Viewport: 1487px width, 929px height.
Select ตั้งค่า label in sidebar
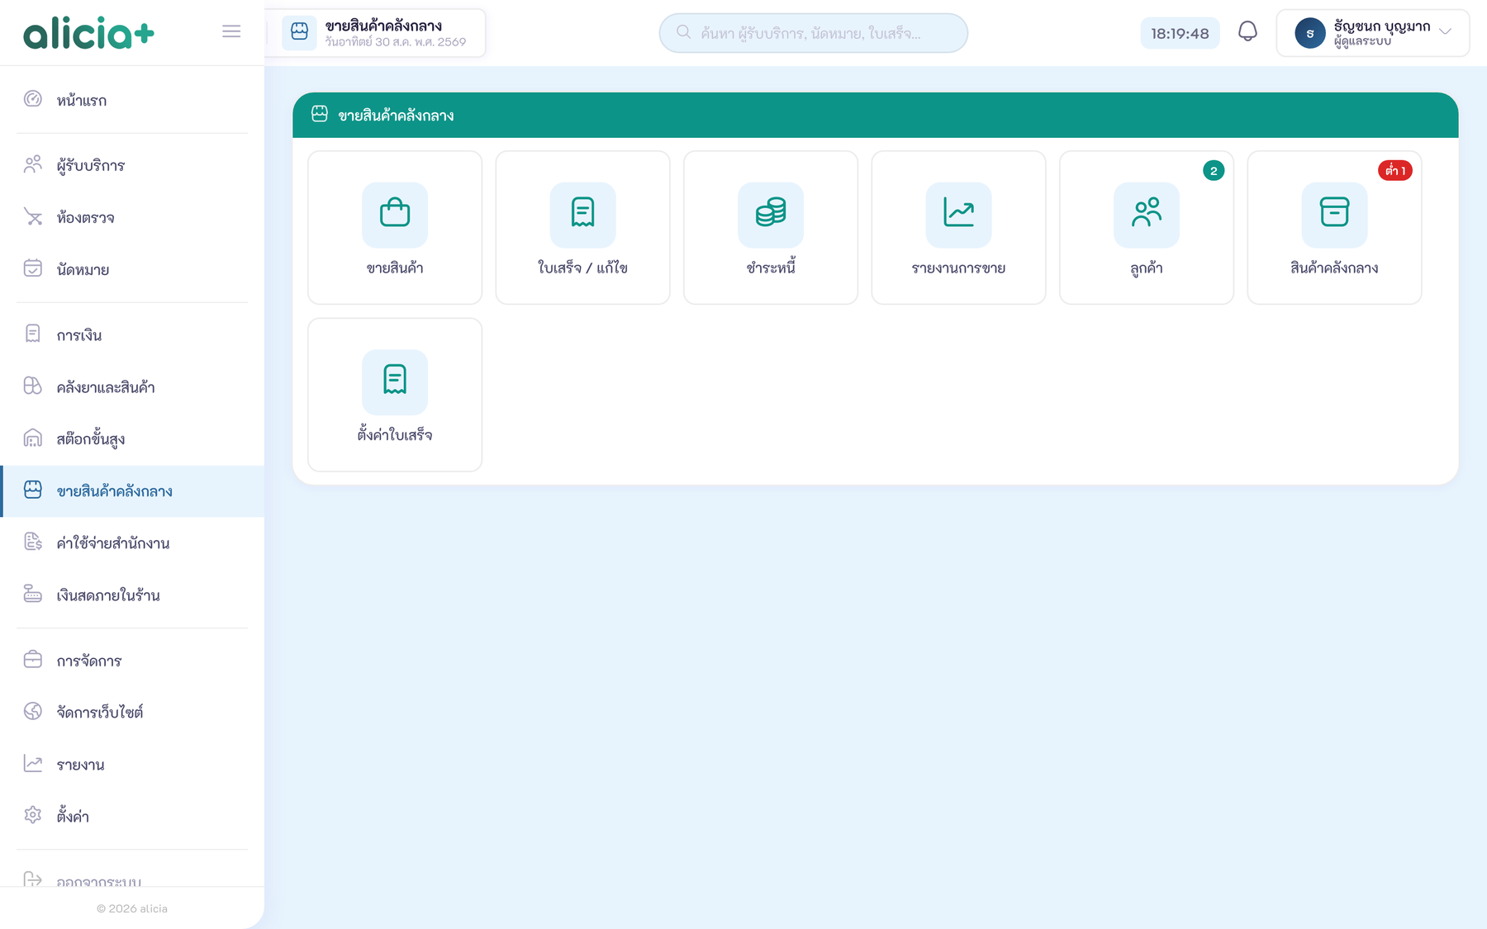point(73,816)
